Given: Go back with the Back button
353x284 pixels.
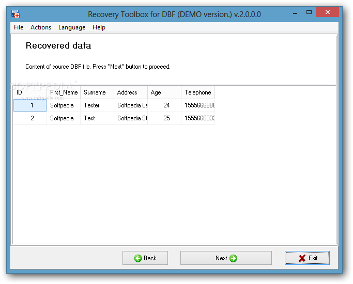Looking at the screenshot, I should (145, 258).
